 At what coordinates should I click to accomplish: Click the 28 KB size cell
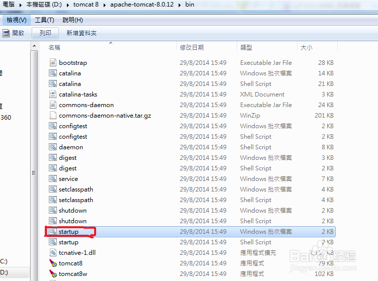326,63
